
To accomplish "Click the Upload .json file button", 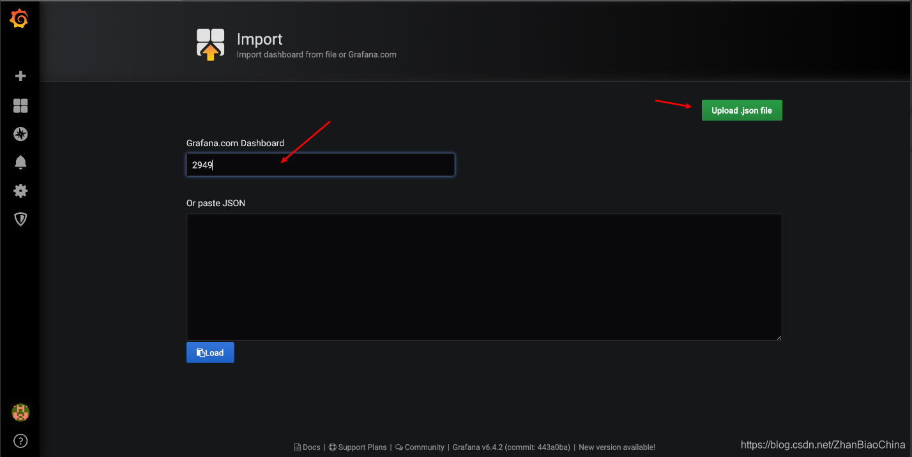I will tap(741, 110).
